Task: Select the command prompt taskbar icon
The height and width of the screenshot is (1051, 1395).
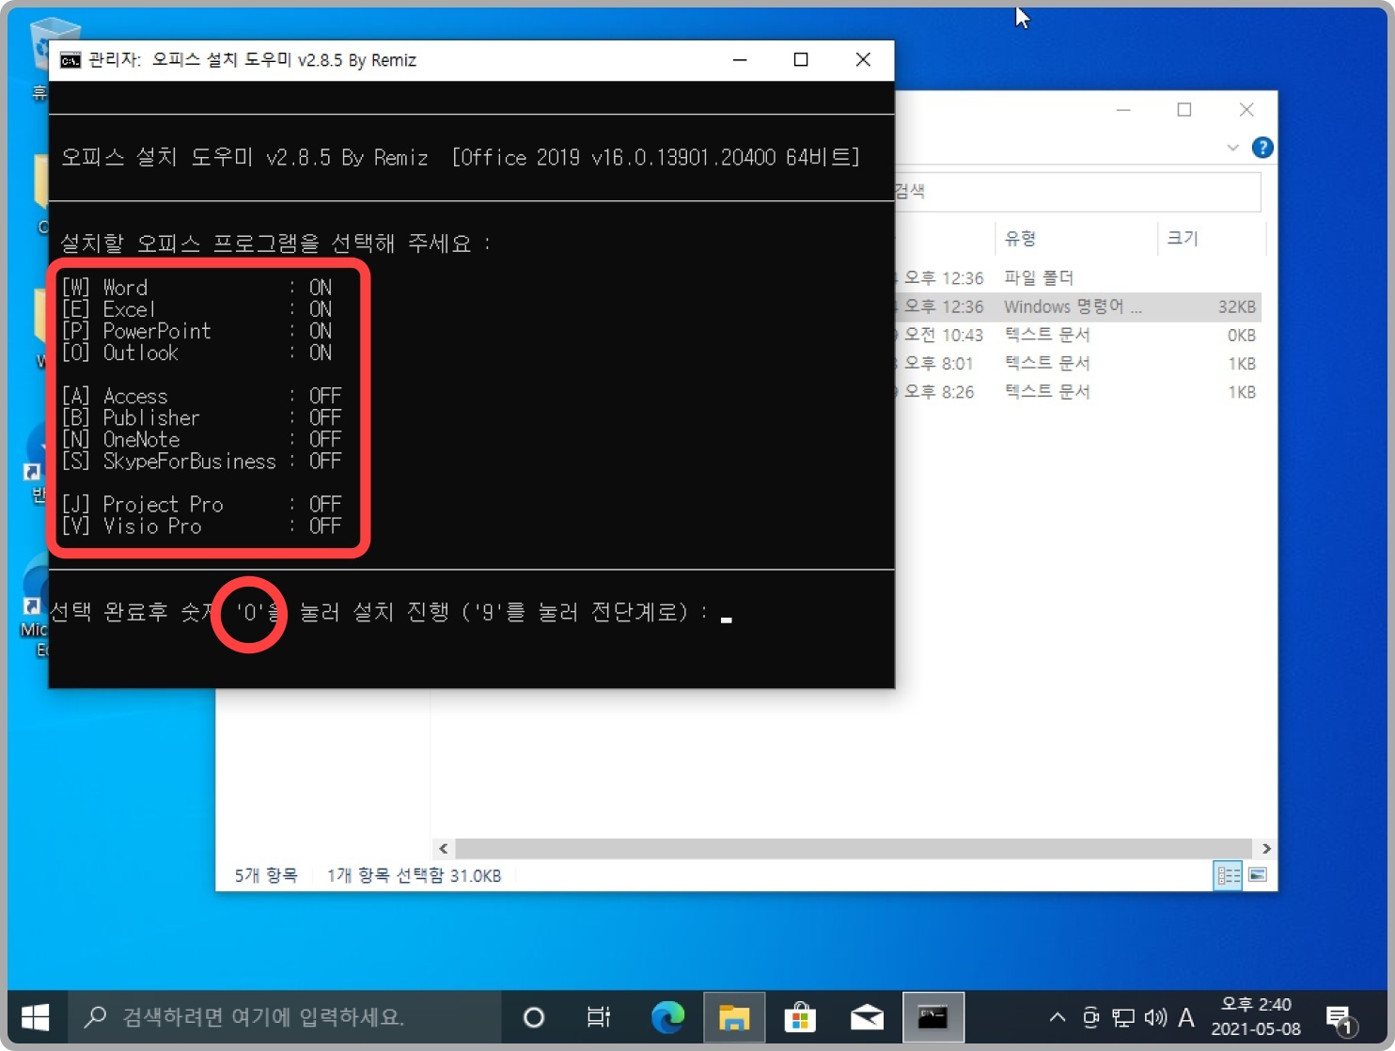Action: (933, 1017)
